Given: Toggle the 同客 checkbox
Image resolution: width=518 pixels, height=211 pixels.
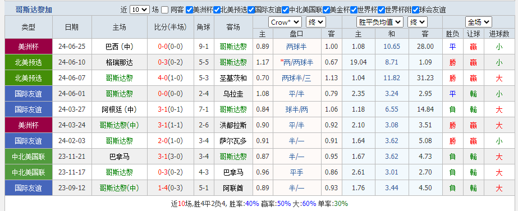Looking at the screenshot, I should [x=164, y=10].
